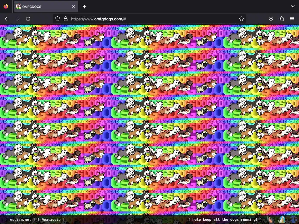
Task: Close the OMFGDOGS tab
Action: click(x=74, y=6)
